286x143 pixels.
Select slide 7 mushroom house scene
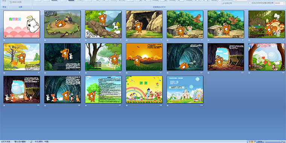click(267, 24)
